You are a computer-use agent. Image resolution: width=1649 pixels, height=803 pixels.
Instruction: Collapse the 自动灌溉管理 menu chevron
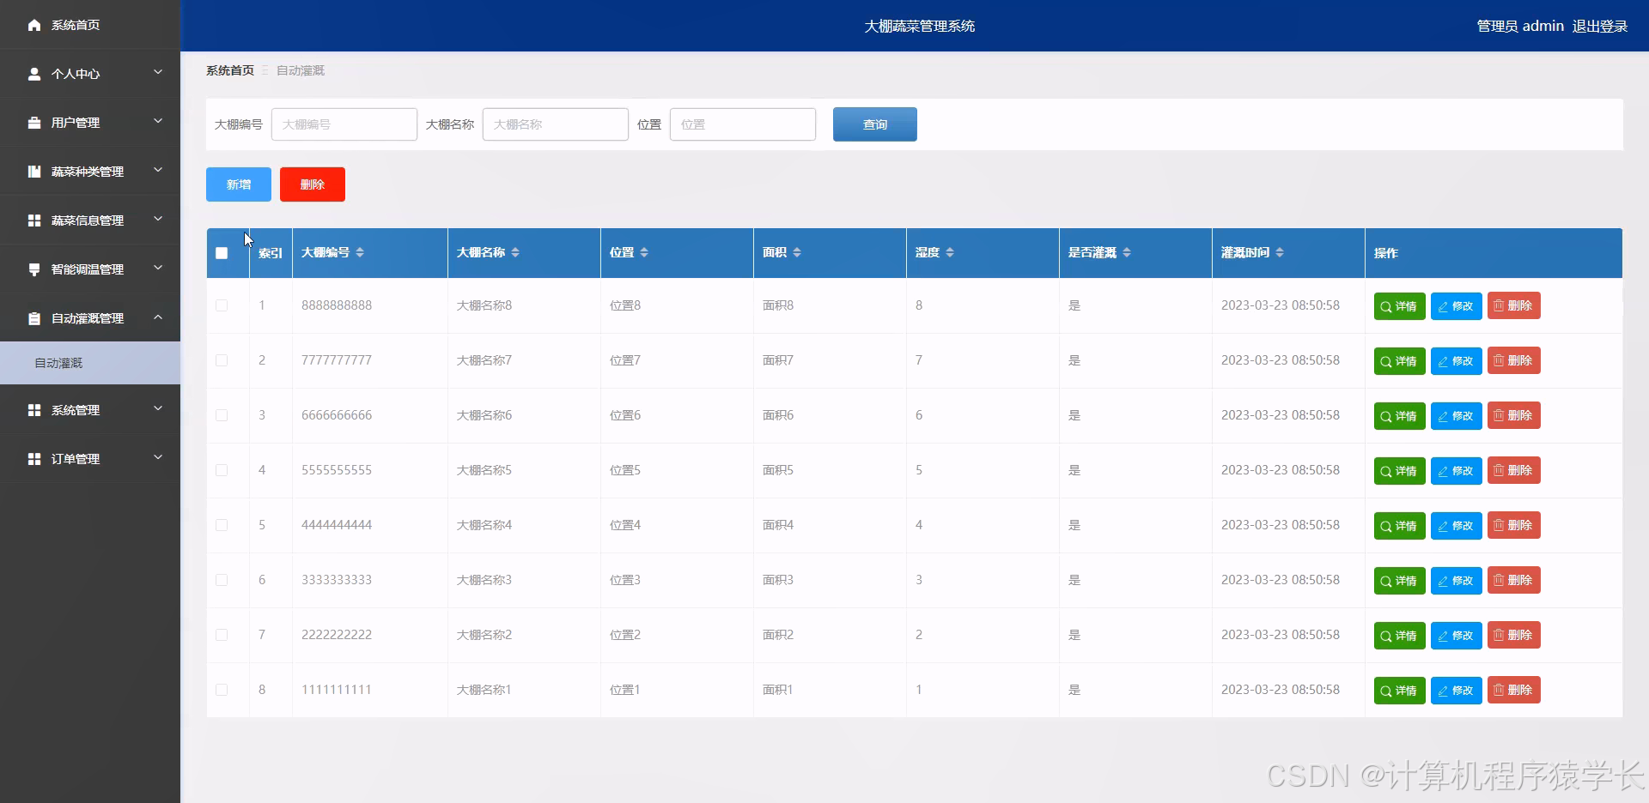click(x=158, y=317)
